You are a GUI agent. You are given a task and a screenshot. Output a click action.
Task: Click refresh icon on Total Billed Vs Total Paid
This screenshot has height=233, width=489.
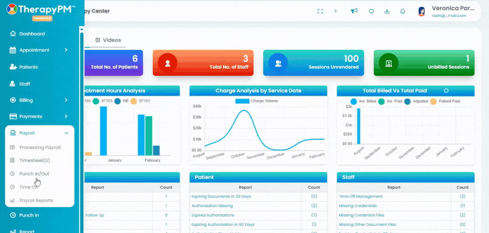pyautogui.click(x=446, y=91)
